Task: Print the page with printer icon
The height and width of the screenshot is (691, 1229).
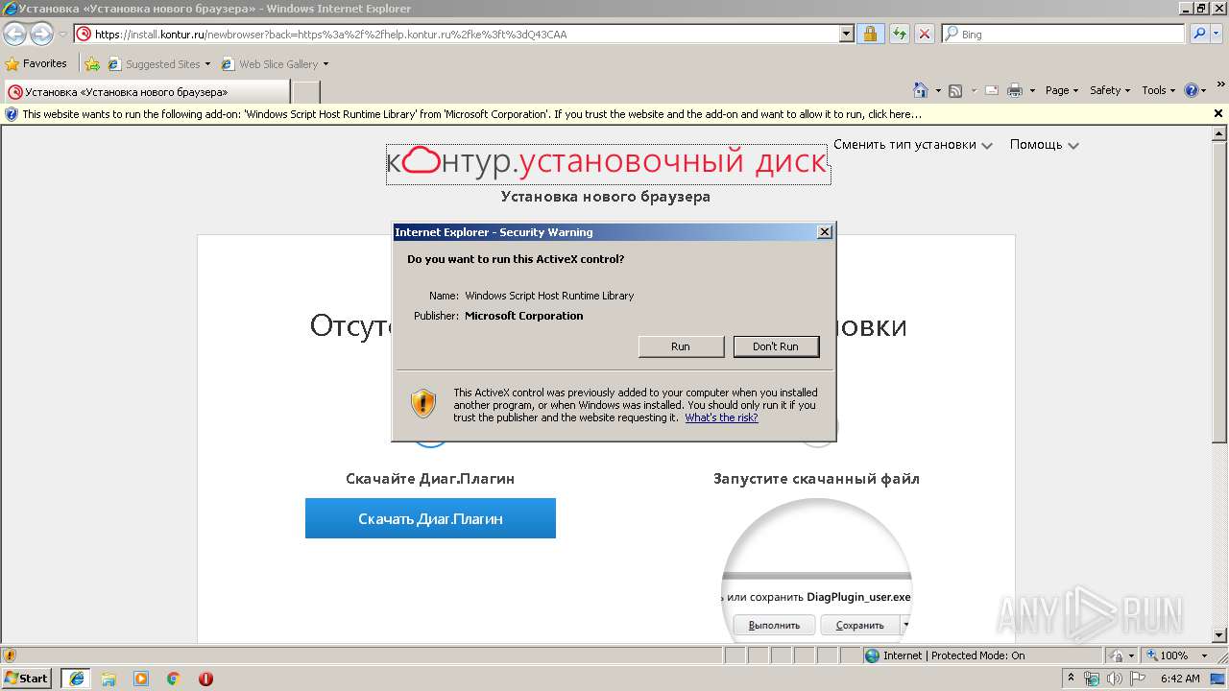Action: coord(1015,90)
